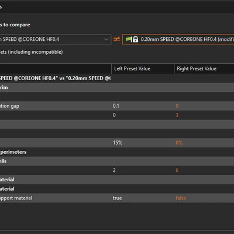
Task: Select the 'pport material' setting row
Action: [117, 198]
